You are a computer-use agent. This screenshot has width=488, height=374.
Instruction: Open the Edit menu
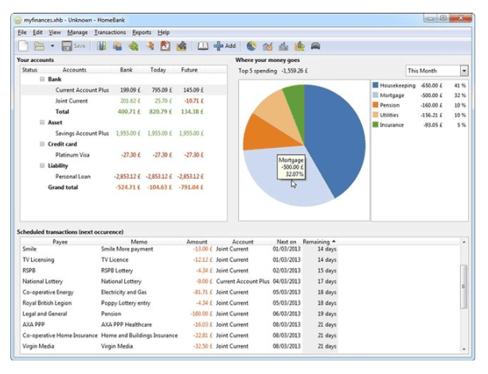(x=37, y=33)
